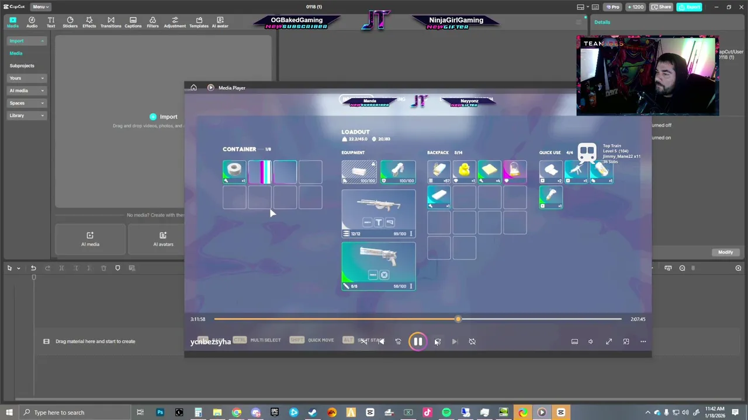Click the layout icon in CapCut title bar

(x=580, y=7)
